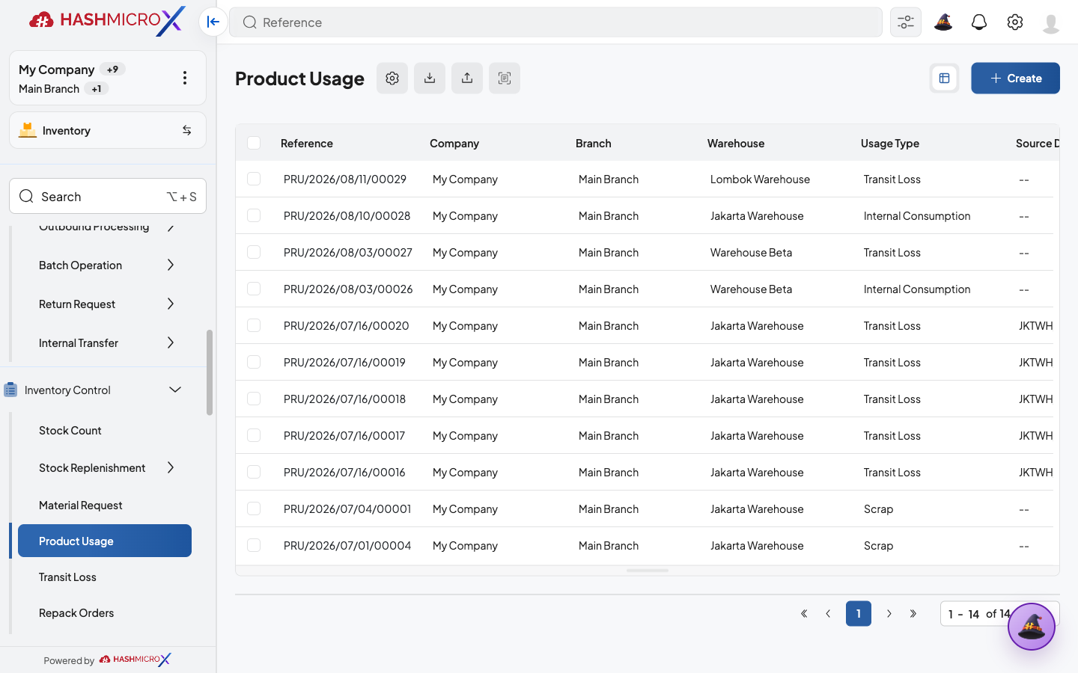The height and width of the screenshot is (673, 1078).
Task: Focus the Reference search field
Action: 555,22
